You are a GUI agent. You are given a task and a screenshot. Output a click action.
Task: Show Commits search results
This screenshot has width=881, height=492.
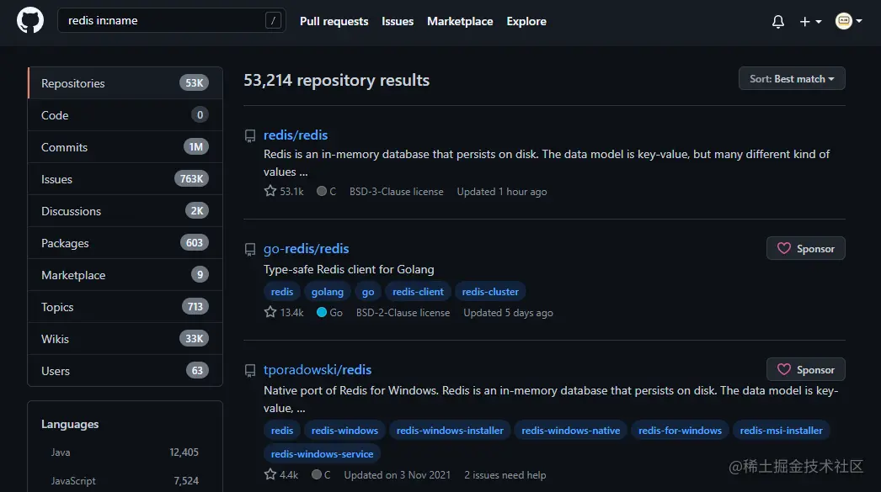pyautogui.click(x=125, y=147)
